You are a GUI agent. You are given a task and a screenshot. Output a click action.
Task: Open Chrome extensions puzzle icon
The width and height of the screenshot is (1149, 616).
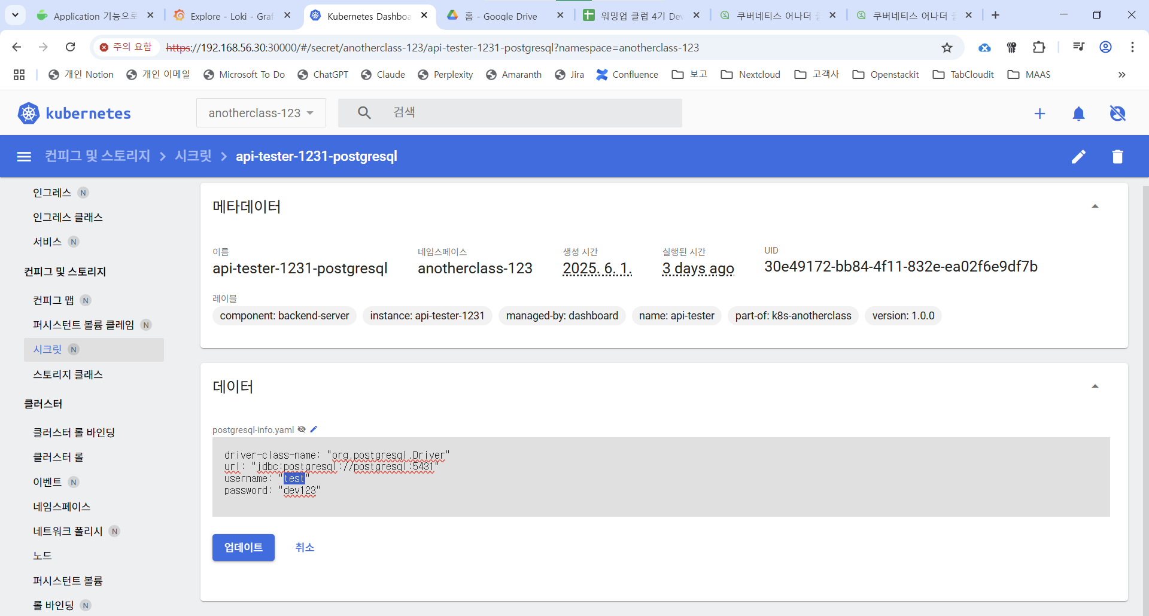coord(1039,47)
